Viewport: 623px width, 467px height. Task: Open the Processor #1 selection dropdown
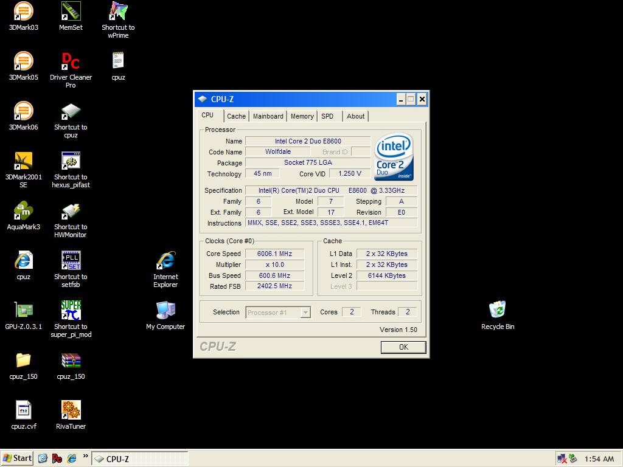pyautogui.click(x=278, y=313)
